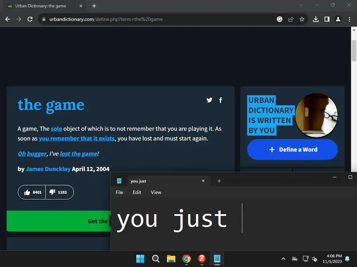Viewport: 357px width, 267px height.
Task: Follow 'you remember that' link
Action: point(65,138)
